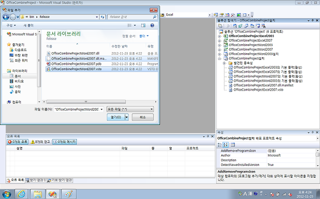Switch to the 기호 찾기 결과 tab

(60, 180)
